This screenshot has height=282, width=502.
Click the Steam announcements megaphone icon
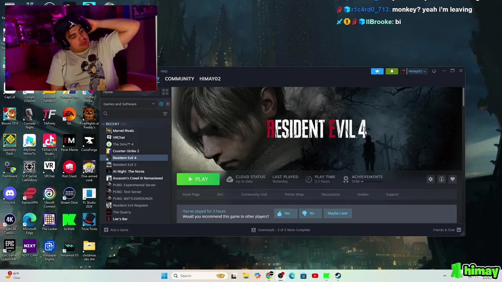pos(377,71)
